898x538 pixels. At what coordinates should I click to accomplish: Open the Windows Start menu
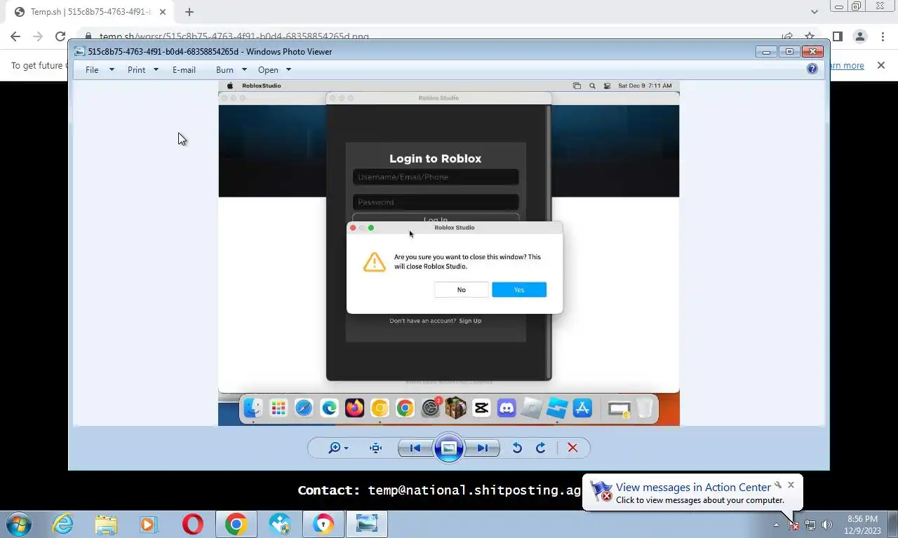19,524
